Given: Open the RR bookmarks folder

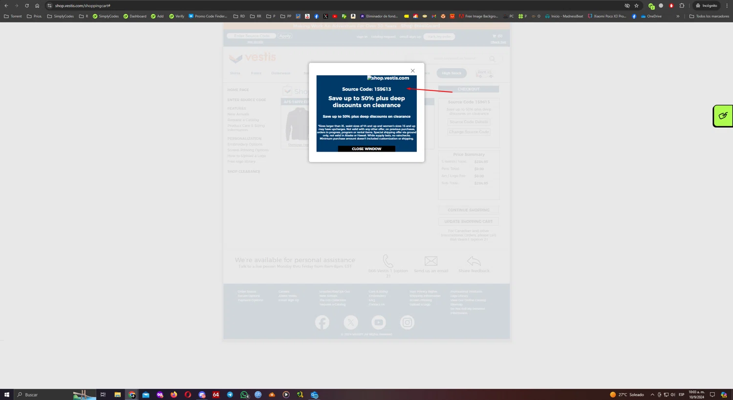Looking at the screenshot, I should (x=256, y=16).
